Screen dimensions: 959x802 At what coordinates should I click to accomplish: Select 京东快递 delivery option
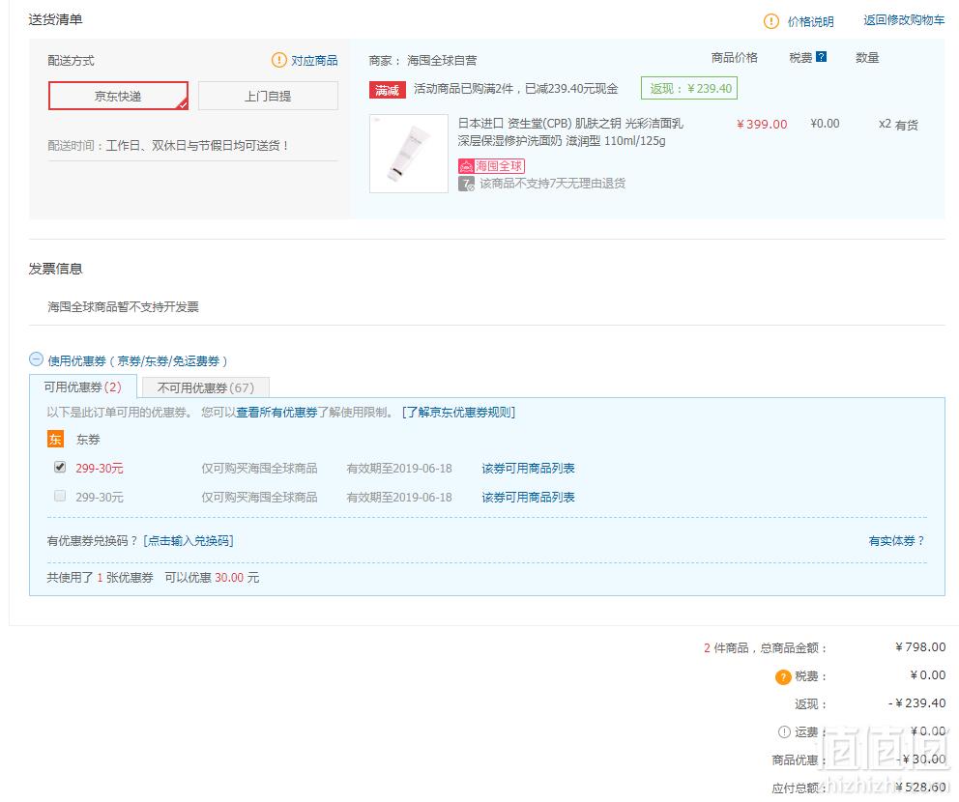(x=118, y=96)
